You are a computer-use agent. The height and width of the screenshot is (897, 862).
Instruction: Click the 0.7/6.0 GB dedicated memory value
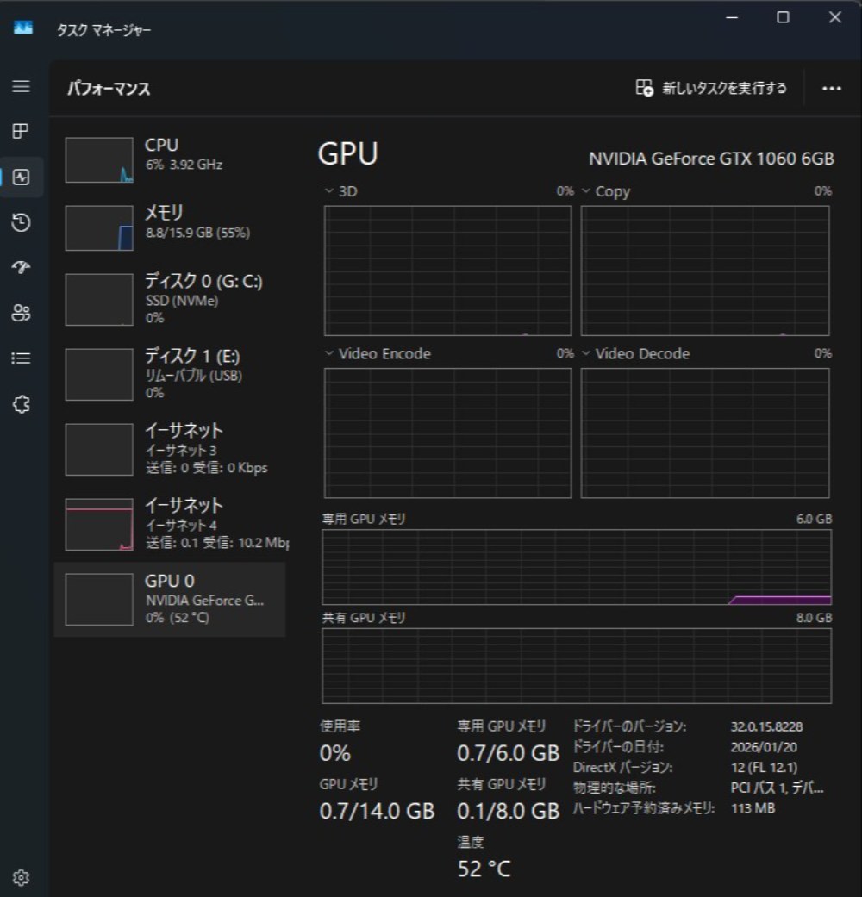509,753
